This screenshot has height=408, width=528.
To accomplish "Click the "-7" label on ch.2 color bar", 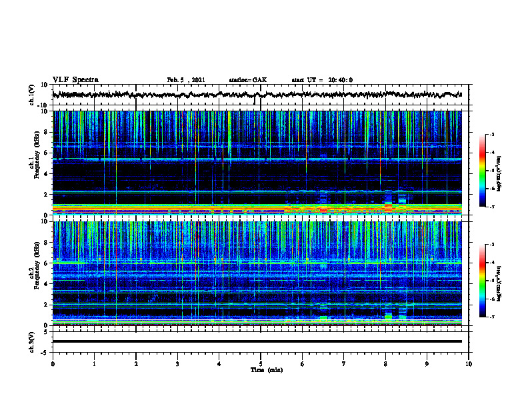I will (x=491, y=317).
